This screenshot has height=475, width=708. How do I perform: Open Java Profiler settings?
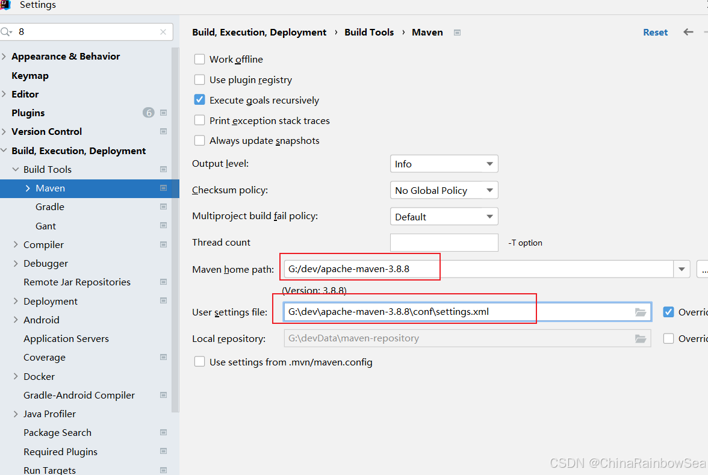49,414
